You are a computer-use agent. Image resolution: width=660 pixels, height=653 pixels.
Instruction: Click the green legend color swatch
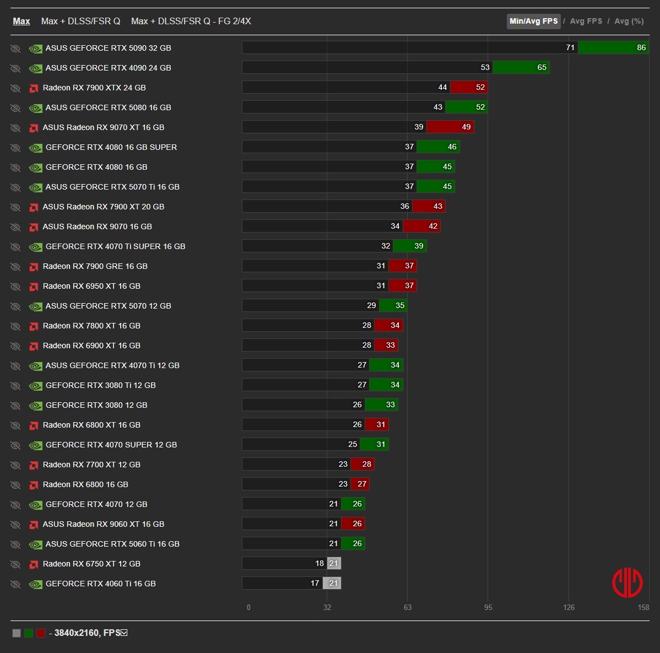point(29,633)
